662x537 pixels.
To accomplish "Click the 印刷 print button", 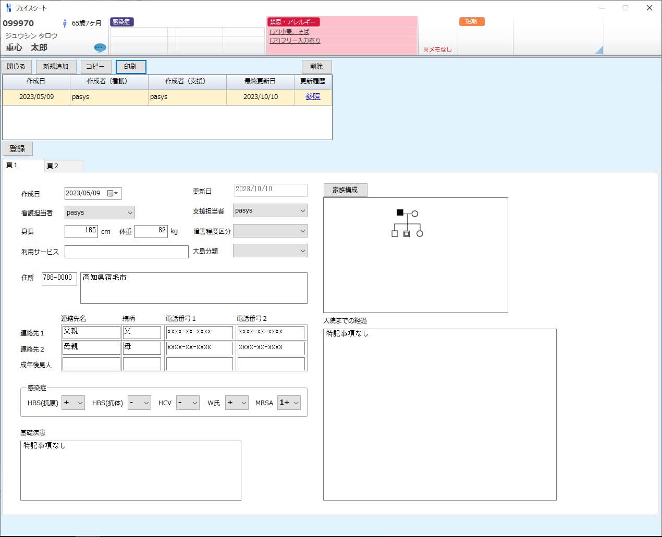I will click(x=130, y=66).
